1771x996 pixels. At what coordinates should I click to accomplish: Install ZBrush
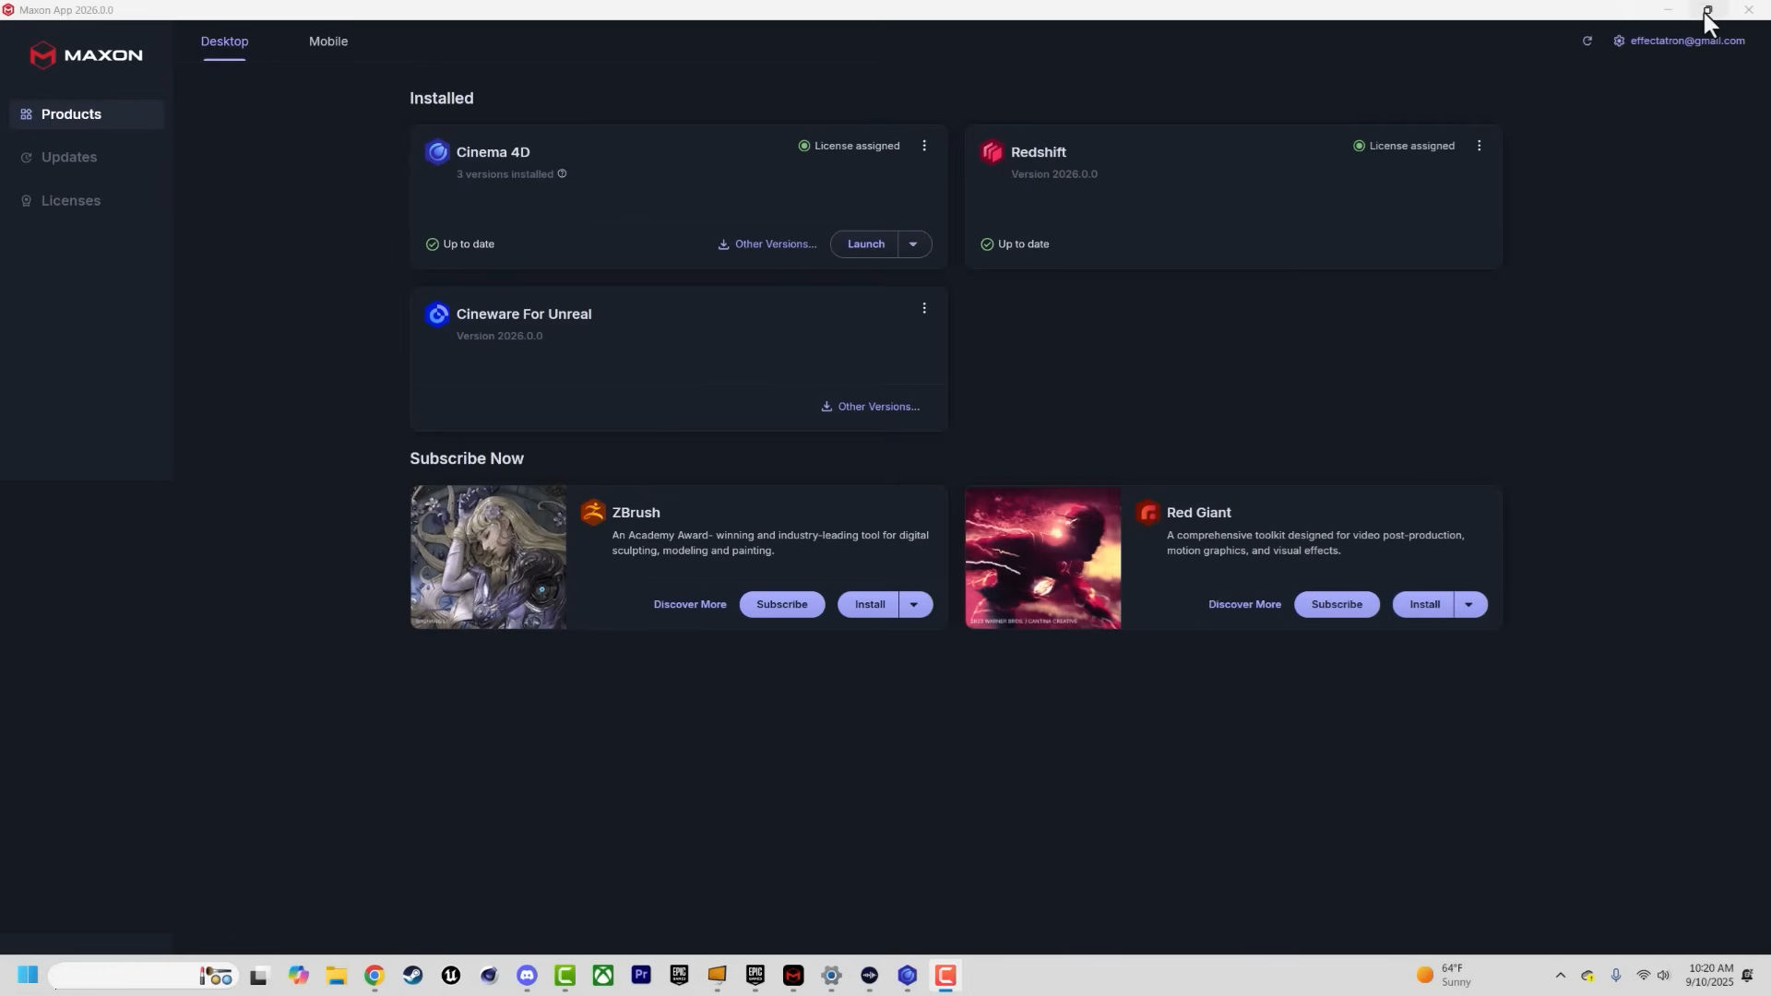coord(869,605)
